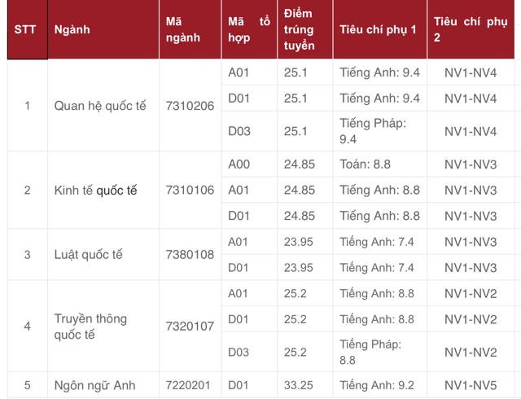Click the Truyền thông quốc tế cell
Image resolution: width=521 pixels, height=399 pixels.
click(90, 327)
